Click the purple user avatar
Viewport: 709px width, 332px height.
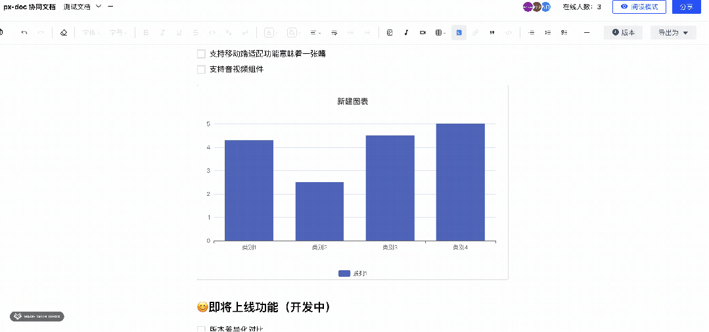click(x=527, y=7)
